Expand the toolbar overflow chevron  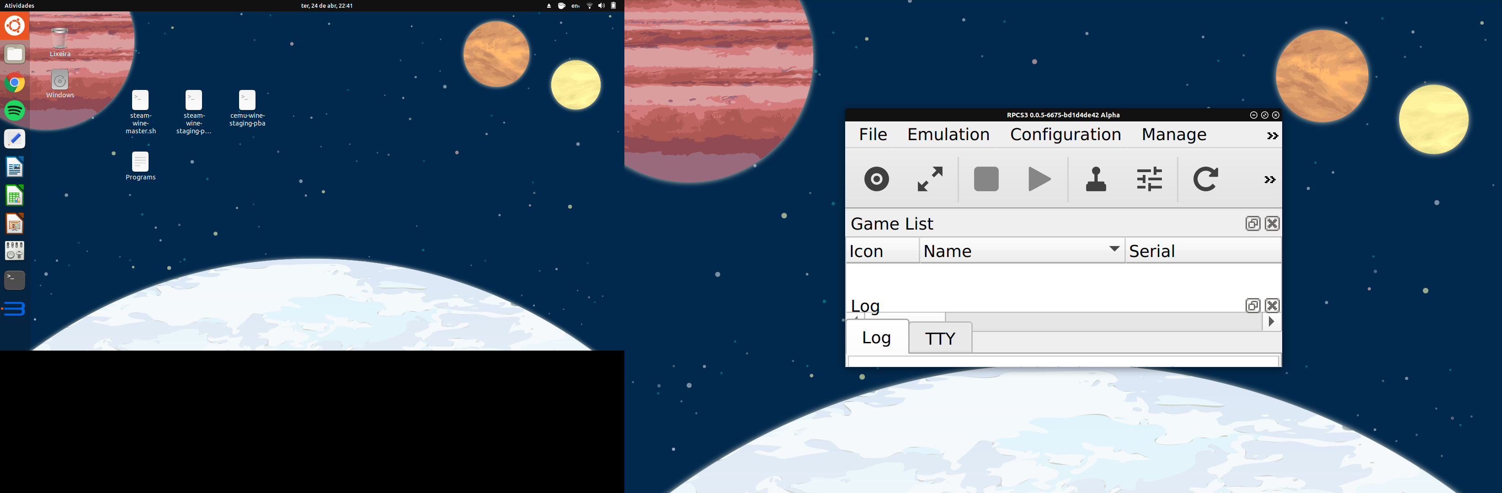(x=1269, y=179)
